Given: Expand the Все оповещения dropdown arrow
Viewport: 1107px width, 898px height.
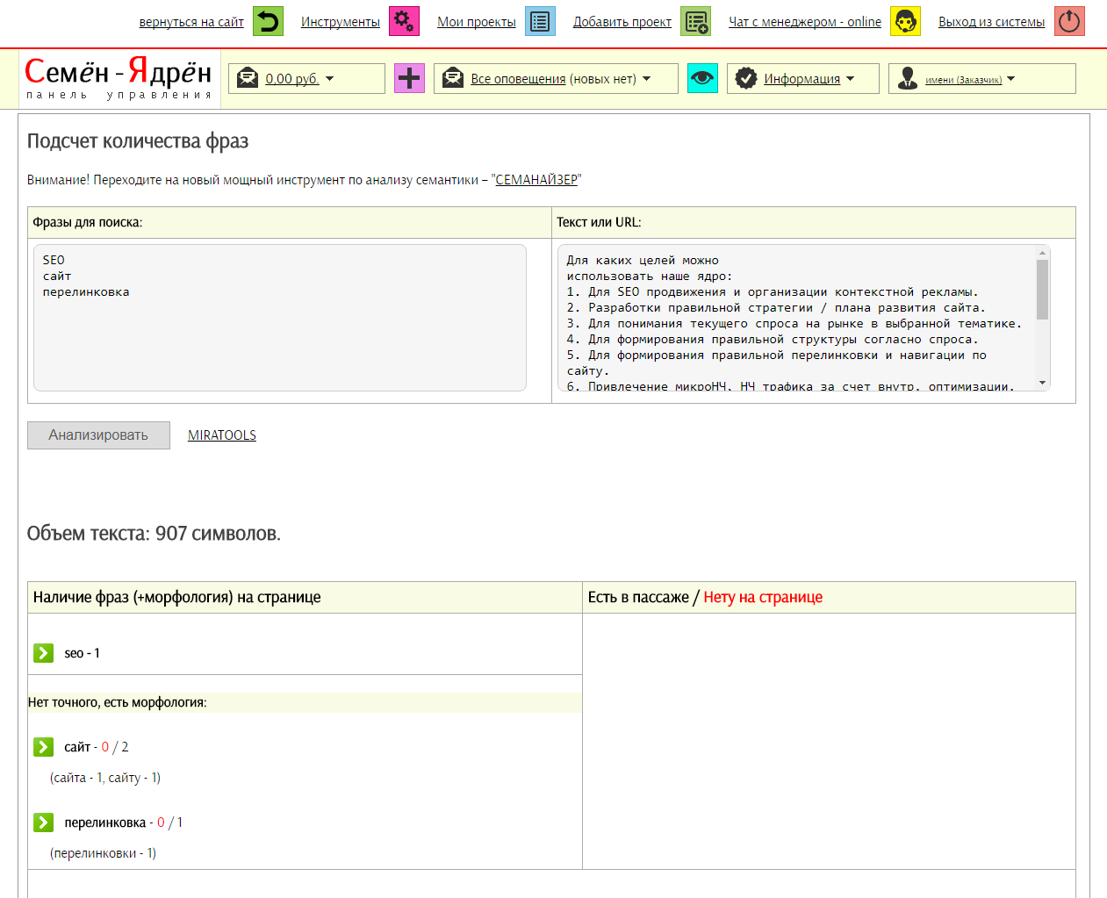Looking at the screenshot, I should (647, 79).
